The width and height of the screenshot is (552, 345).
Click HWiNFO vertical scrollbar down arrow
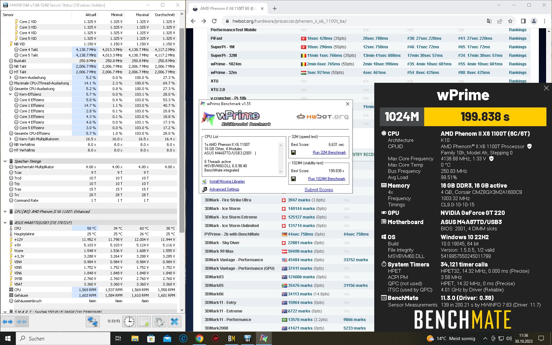(182, 310)
